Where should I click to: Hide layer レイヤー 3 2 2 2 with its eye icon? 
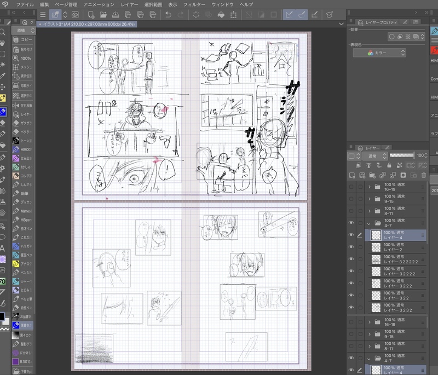pos(351,283)
